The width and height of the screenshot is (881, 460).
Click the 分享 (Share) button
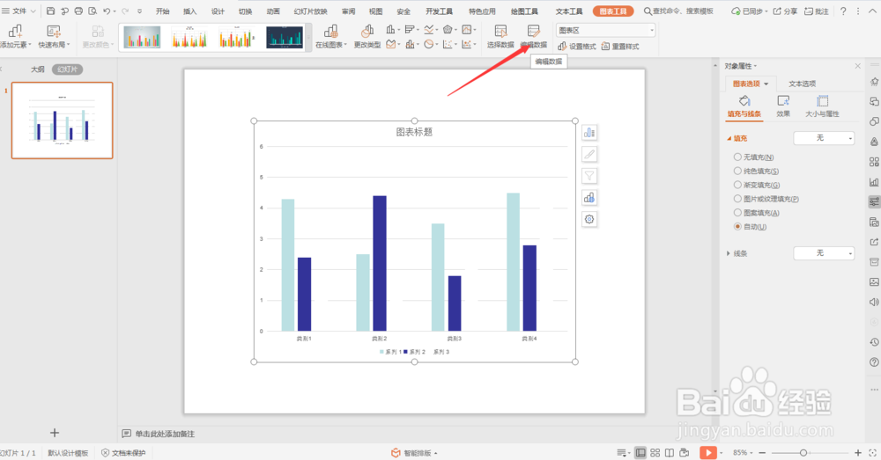click(785, 11)
